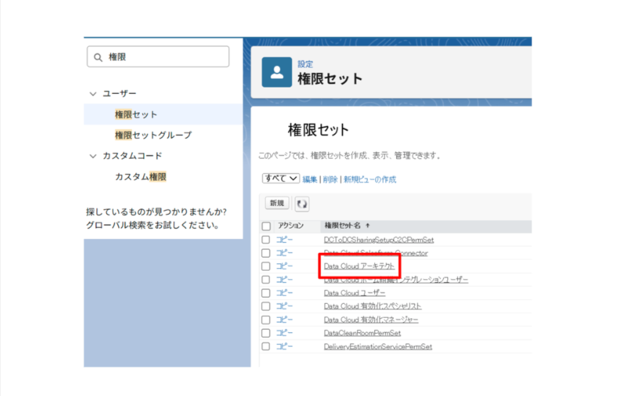This screenshot has height=396, width=632.
Task: Click コピー for Data Cloud 有効化マネージャー
Action: click(284, 320)
